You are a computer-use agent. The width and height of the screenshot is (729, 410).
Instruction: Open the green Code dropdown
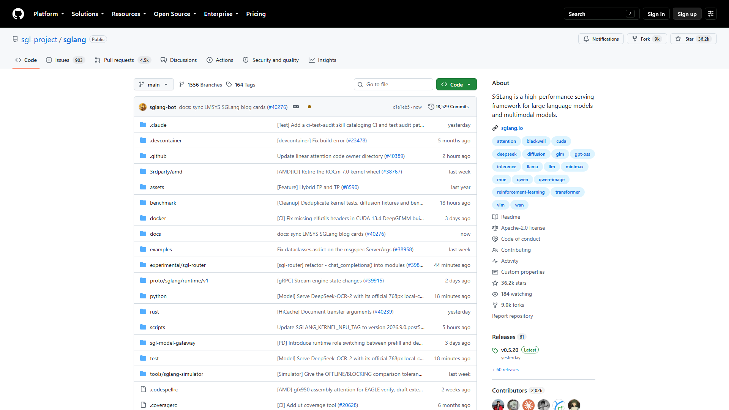pyautogui.click(x=456, y=84)
